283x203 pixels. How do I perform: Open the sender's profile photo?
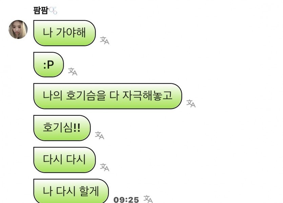[18, 29]
